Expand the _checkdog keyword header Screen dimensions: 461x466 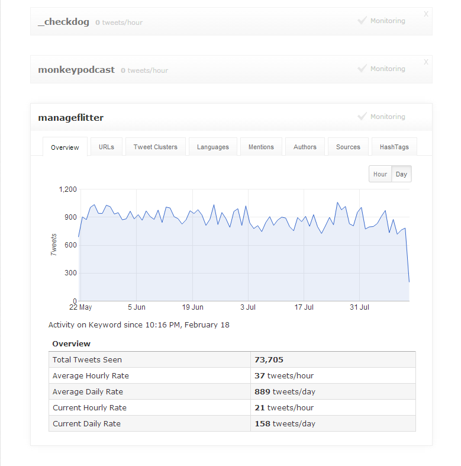coord(231,21)
